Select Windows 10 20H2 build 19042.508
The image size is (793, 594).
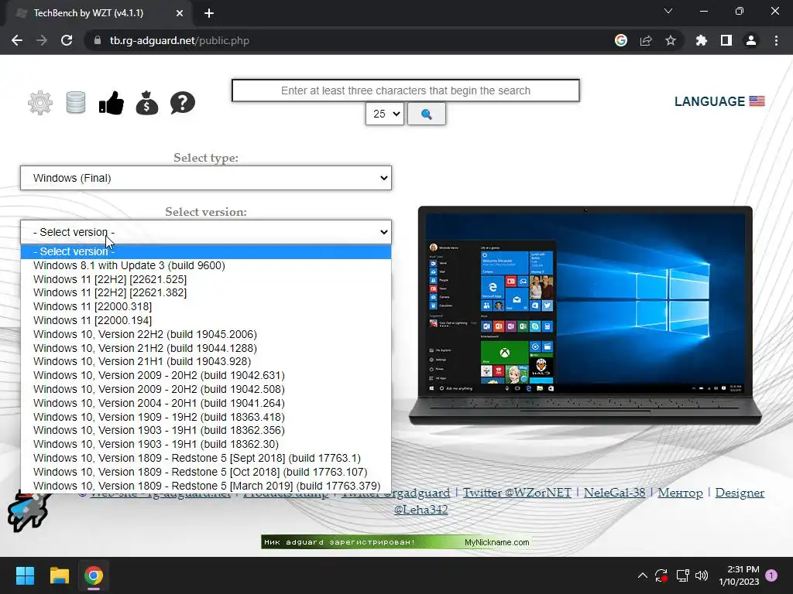206,390
